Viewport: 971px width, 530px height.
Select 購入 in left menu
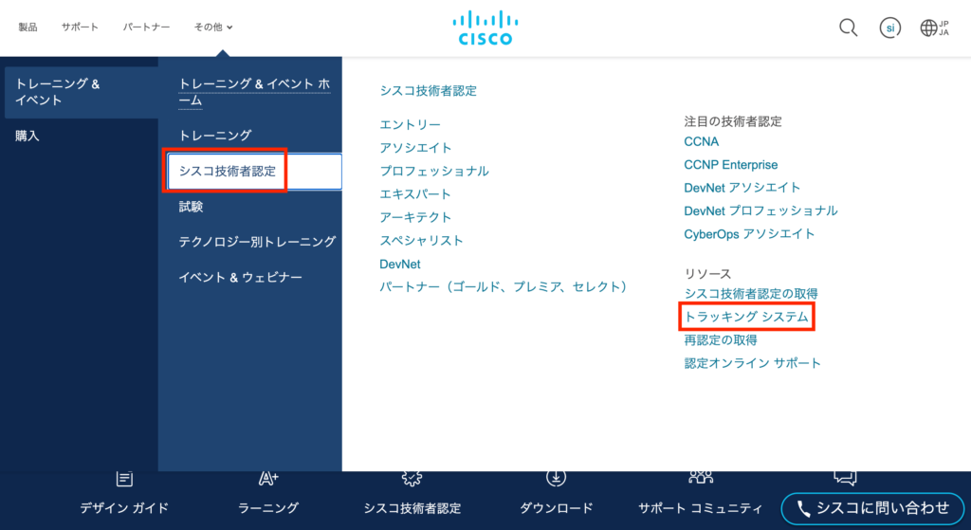click(x=27, y=136)
